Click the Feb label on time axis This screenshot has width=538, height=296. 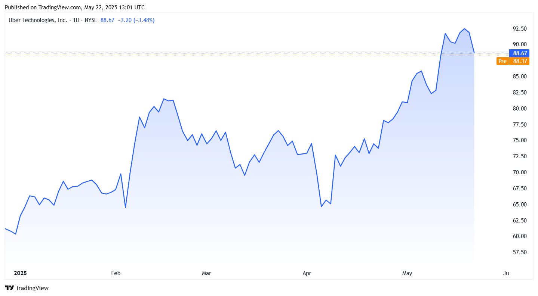pyautogui.click(x=116, y=273)
